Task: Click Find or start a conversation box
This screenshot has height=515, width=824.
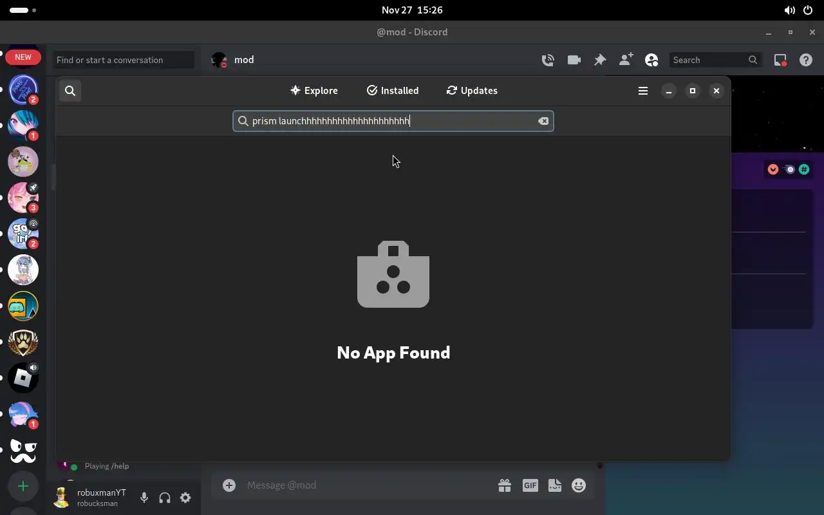Action: (124, 60)
